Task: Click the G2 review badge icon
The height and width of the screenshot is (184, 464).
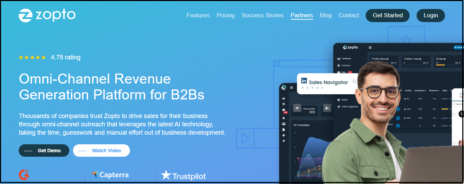Action: (x=24, y=175)
